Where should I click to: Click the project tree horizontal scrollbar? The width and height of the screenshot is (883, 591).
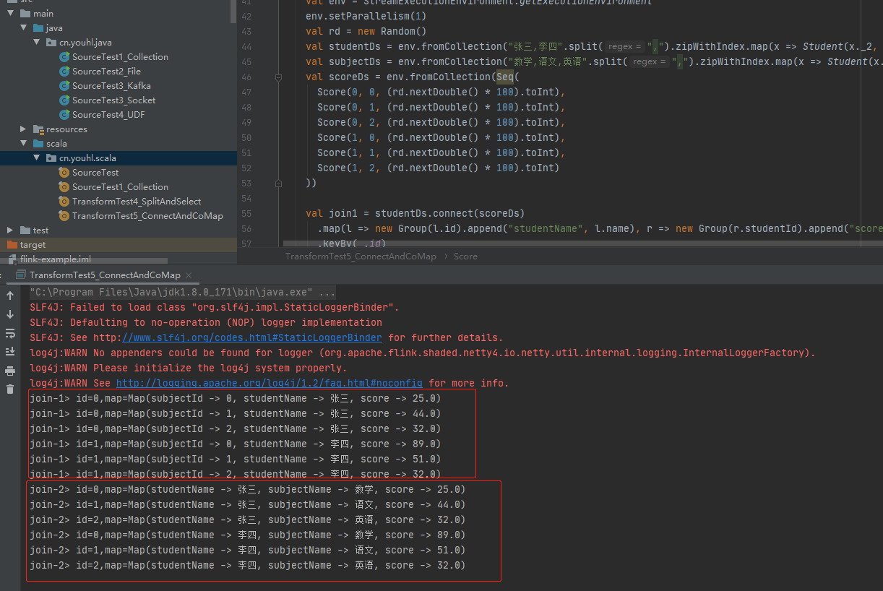(83, 260)
